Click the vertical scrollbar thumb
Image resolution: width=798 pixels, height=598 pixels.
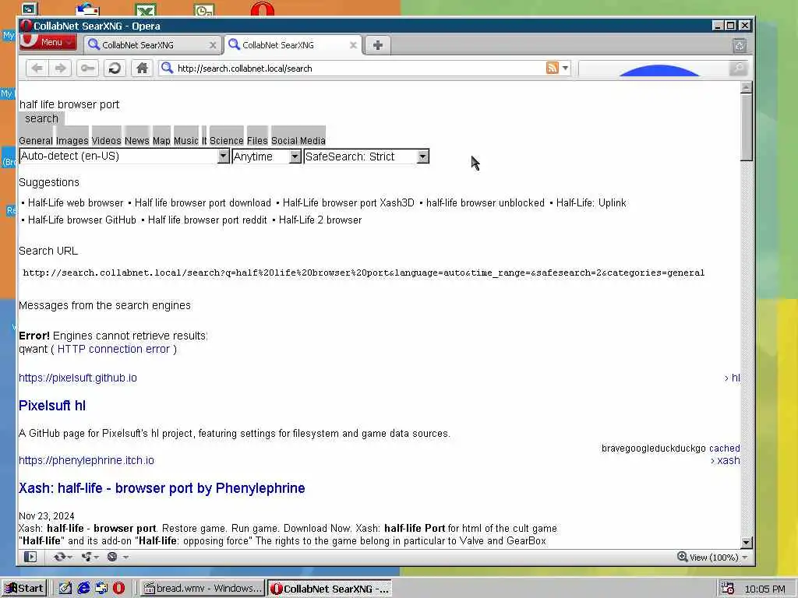746,127
